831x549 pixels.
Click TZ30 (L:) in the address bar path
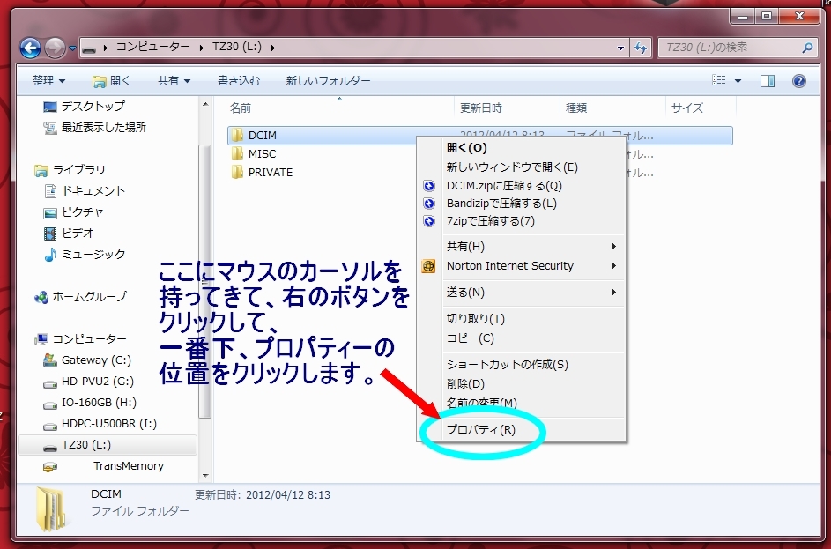[x=237, y=47]
